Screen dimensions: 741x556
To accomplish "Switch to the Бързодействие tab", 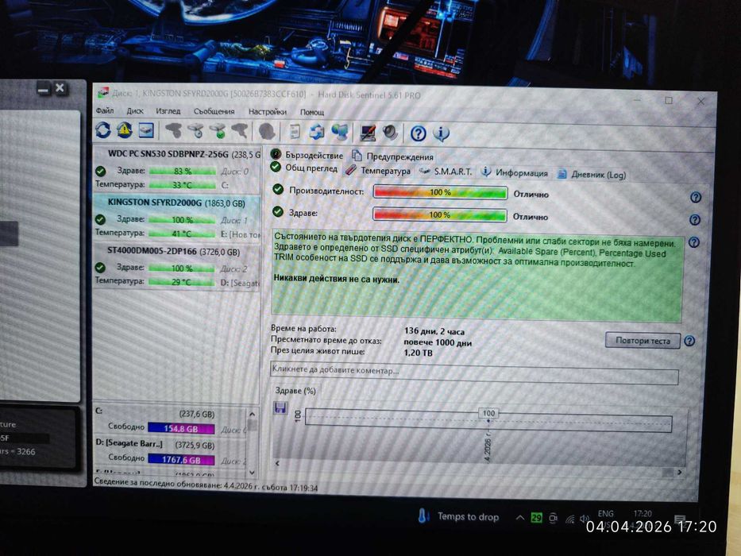I will pyautogui.click(x=307, y=155).
